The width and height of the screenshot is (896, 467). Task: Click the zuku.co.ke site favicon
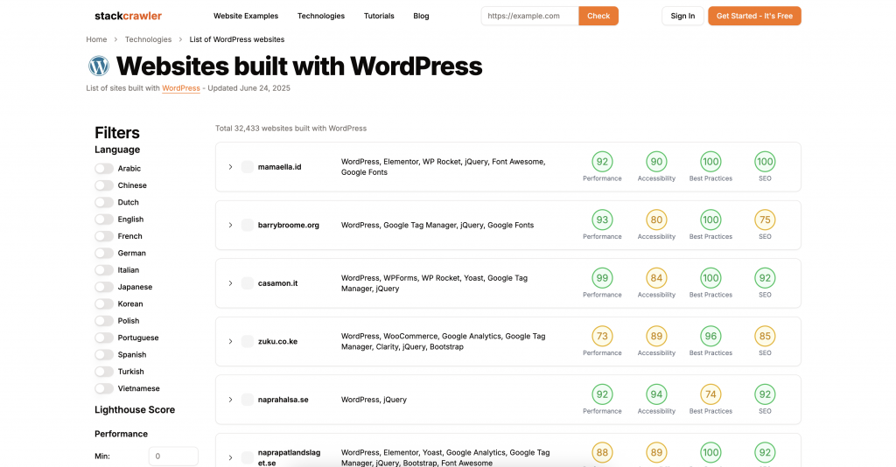(247, 341)
